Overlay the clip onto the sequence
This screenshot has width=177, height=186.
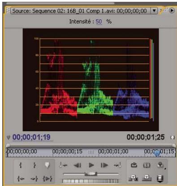147,178
